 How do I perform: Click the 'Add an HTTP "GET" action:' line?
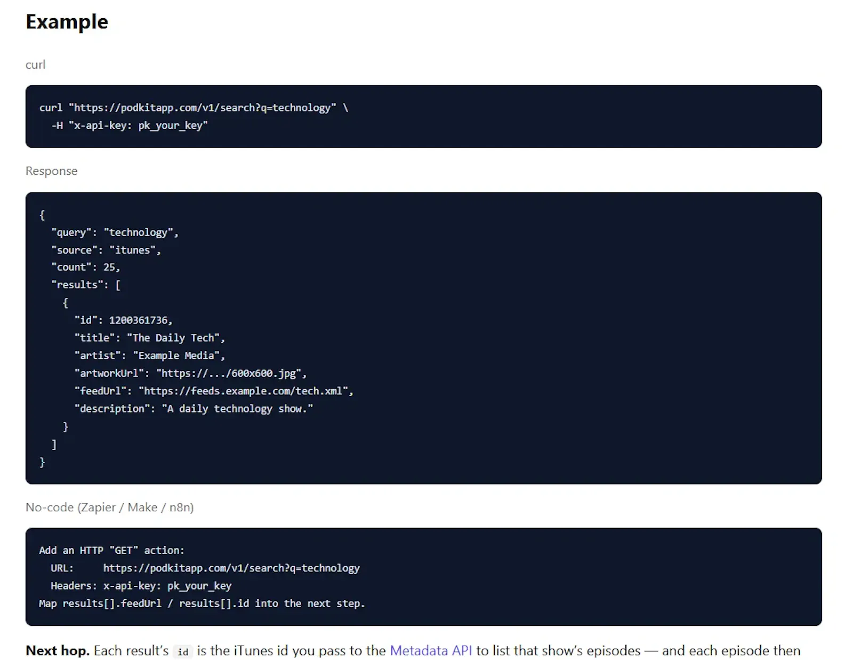click(x=111, y=550)
